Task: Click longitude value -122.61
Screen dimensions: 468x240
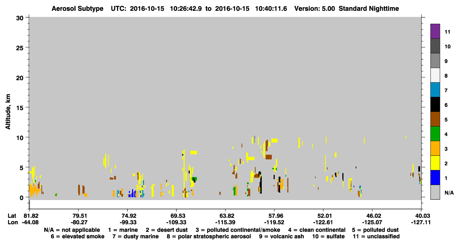Action: click(323, 222)
